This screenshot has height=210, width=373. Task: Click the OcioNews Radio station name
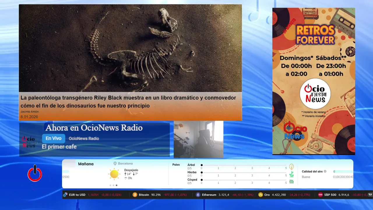pyautogui.click(x=84, y=139)
